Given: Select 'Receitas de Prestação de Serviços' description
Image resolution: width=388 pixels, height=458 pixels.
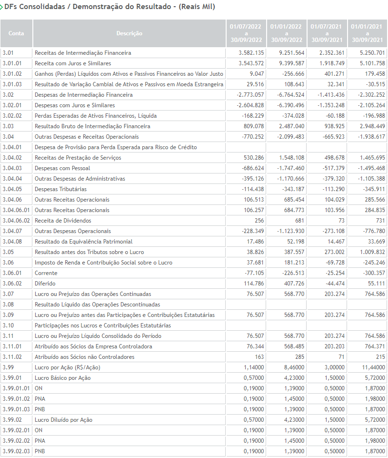Looking at the screenshot, I should pos(78,158).
